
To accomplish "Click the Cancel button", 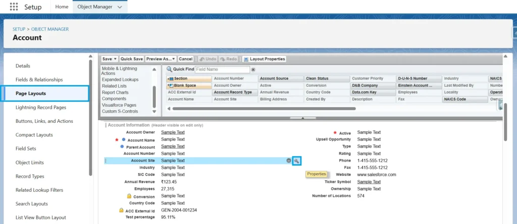I will tap(186, 59).
